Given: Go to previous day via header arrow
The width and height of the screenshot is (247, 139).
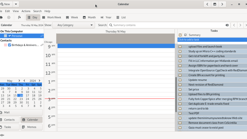Looking at the screenshot, I should pyautogui.click(x=207, y=4).
